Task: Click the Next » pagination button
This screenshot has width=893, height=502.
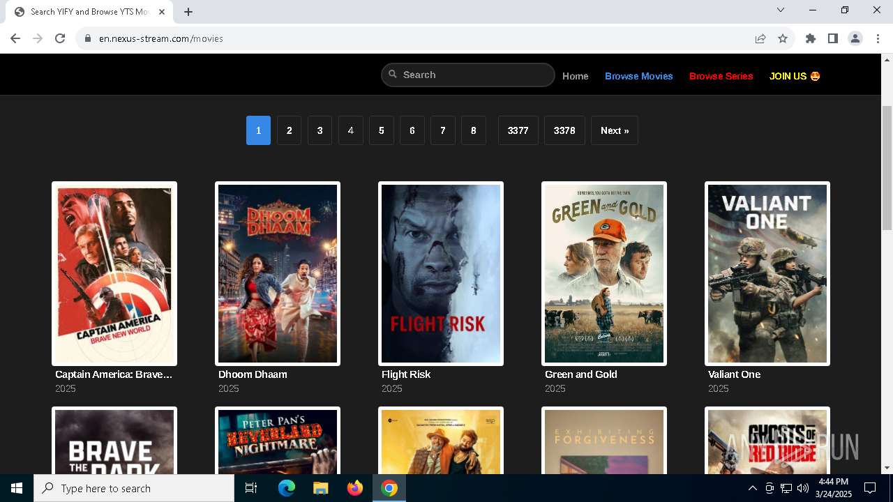Action: [x=615, y=130]
